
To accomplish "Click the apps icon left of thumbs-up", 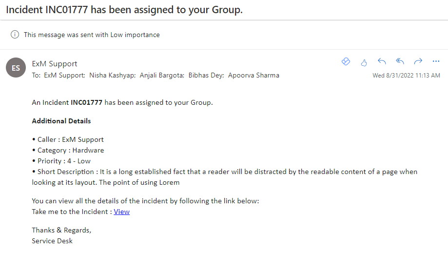I will 346,61.
